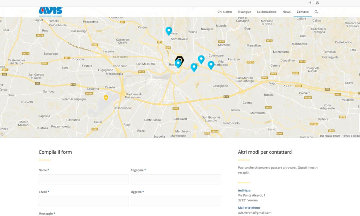Select the map marker near Avesa
Screen dimensions: 360x216
click(169, 31)
